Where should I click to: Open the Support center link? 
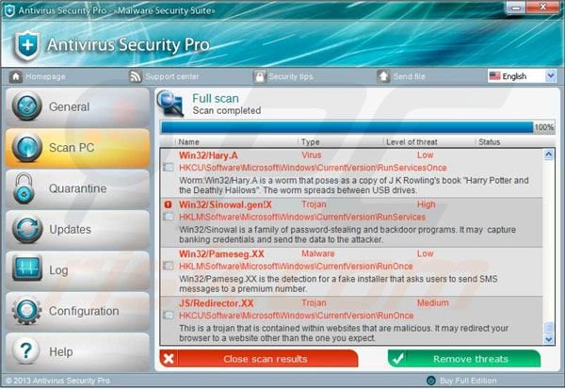pos(172,76)
